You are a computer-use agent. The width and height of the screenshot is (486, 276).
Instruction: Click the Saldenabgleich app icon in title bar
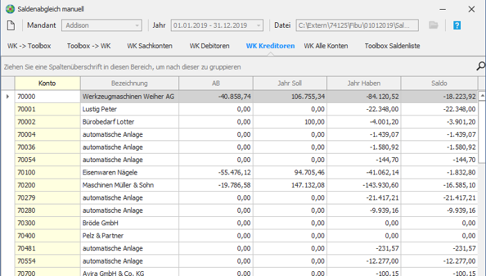click(x=10, y=9)
